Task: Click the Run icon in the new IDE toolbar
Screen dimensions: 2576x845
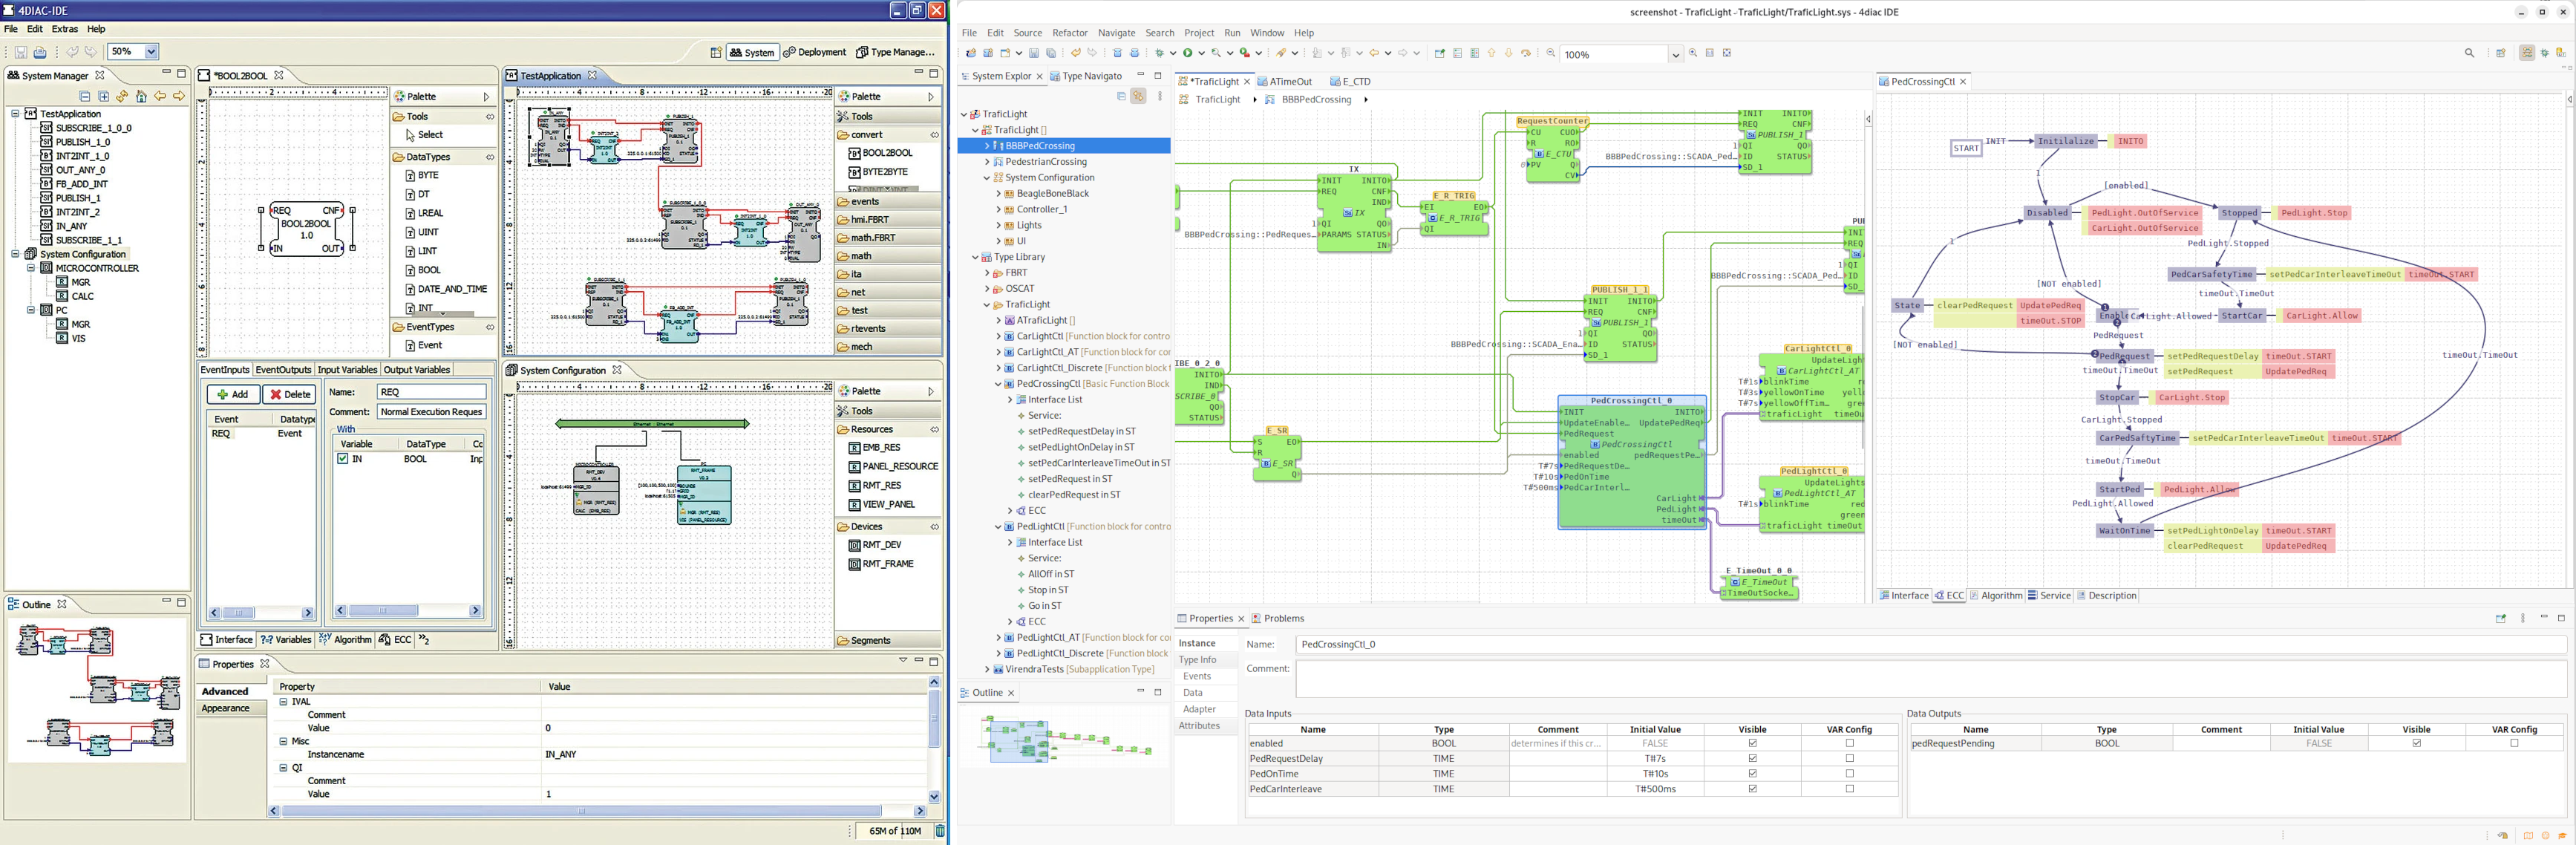Action: (x=1188, y=53)
